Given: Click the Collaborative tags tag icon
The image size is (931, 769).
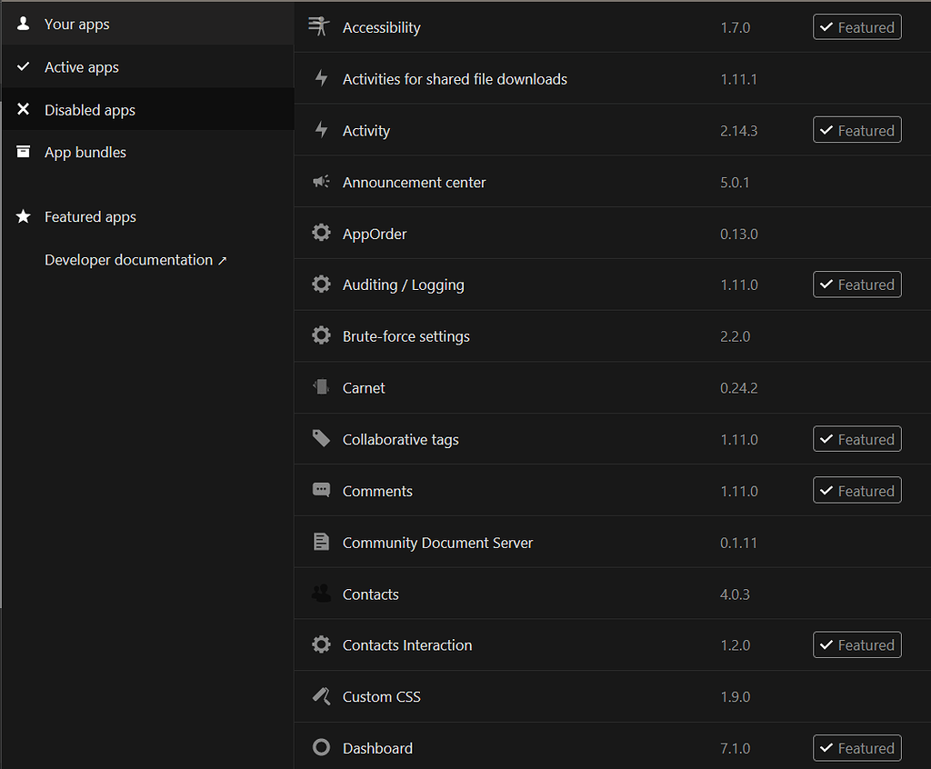Looking at the screenshot, I should click(321, 439).
